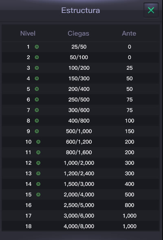Click the green R icon on level 14

click(x=38, y=184)
